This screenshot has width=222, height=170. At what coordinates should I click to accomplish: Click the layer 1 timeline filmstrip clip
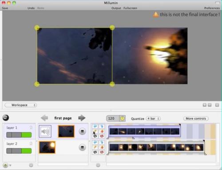point(144,131)
